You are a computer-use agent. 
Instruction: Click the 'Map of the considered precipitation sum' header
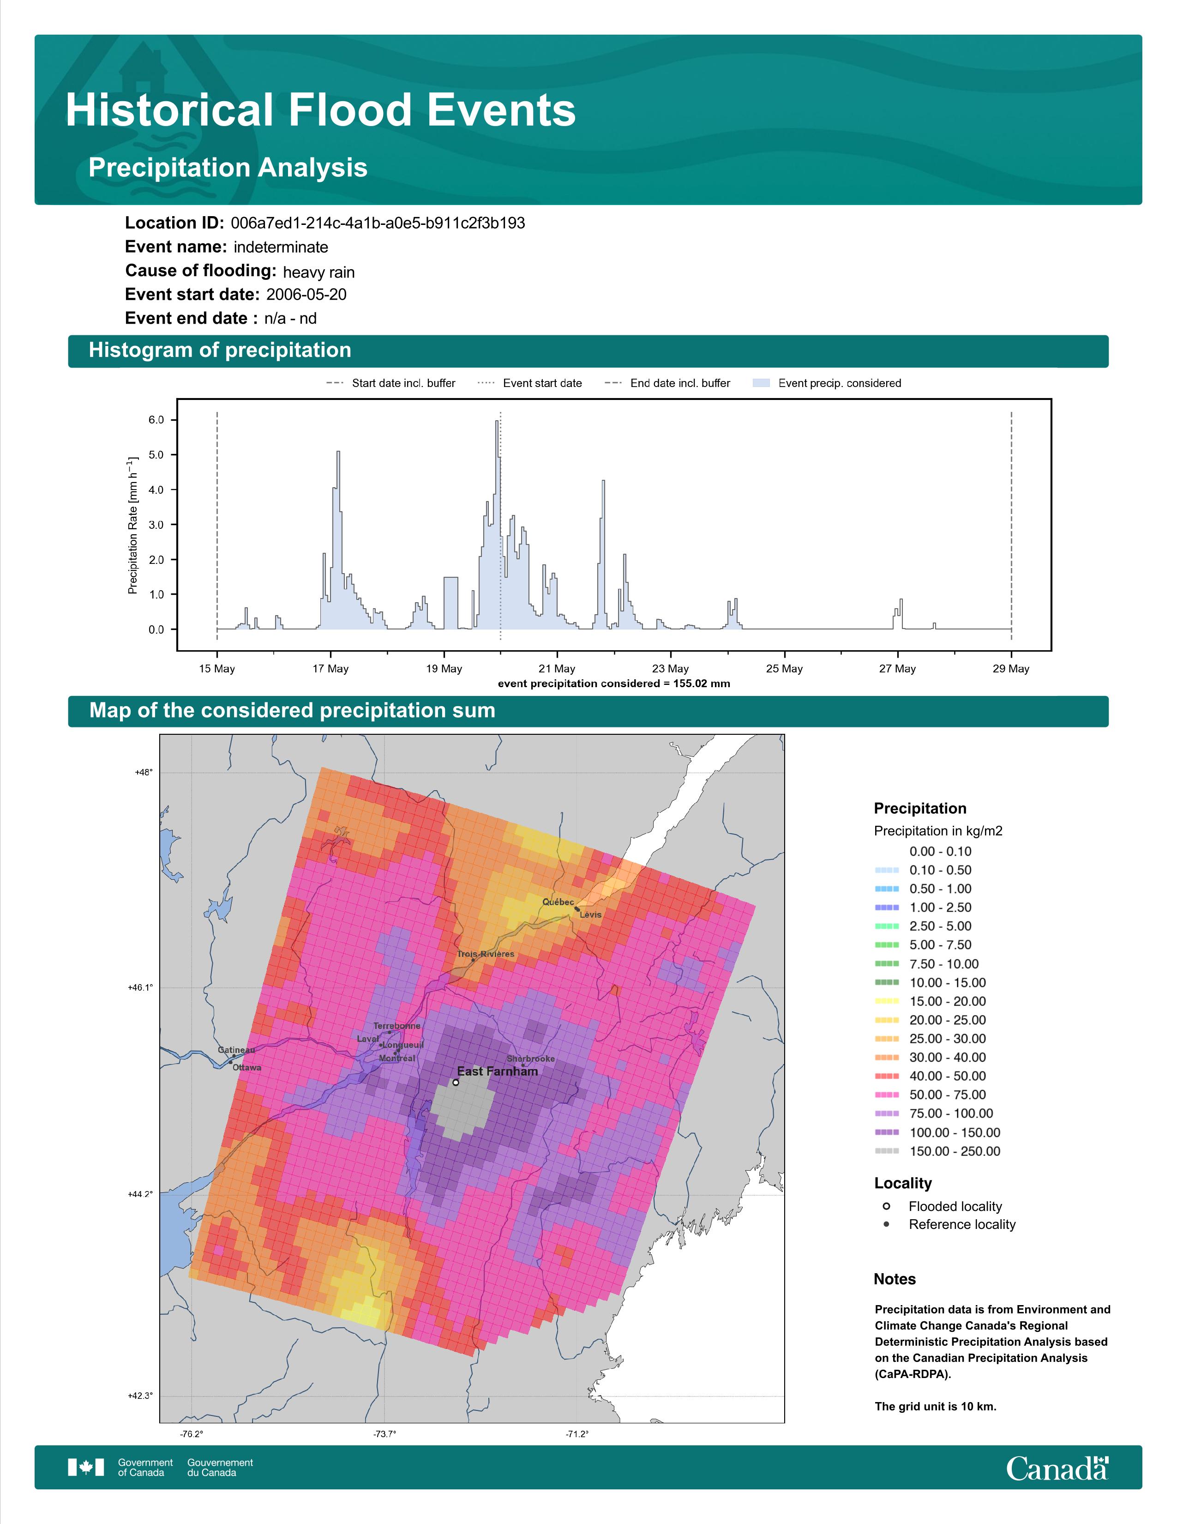click(x=292, y=710)
